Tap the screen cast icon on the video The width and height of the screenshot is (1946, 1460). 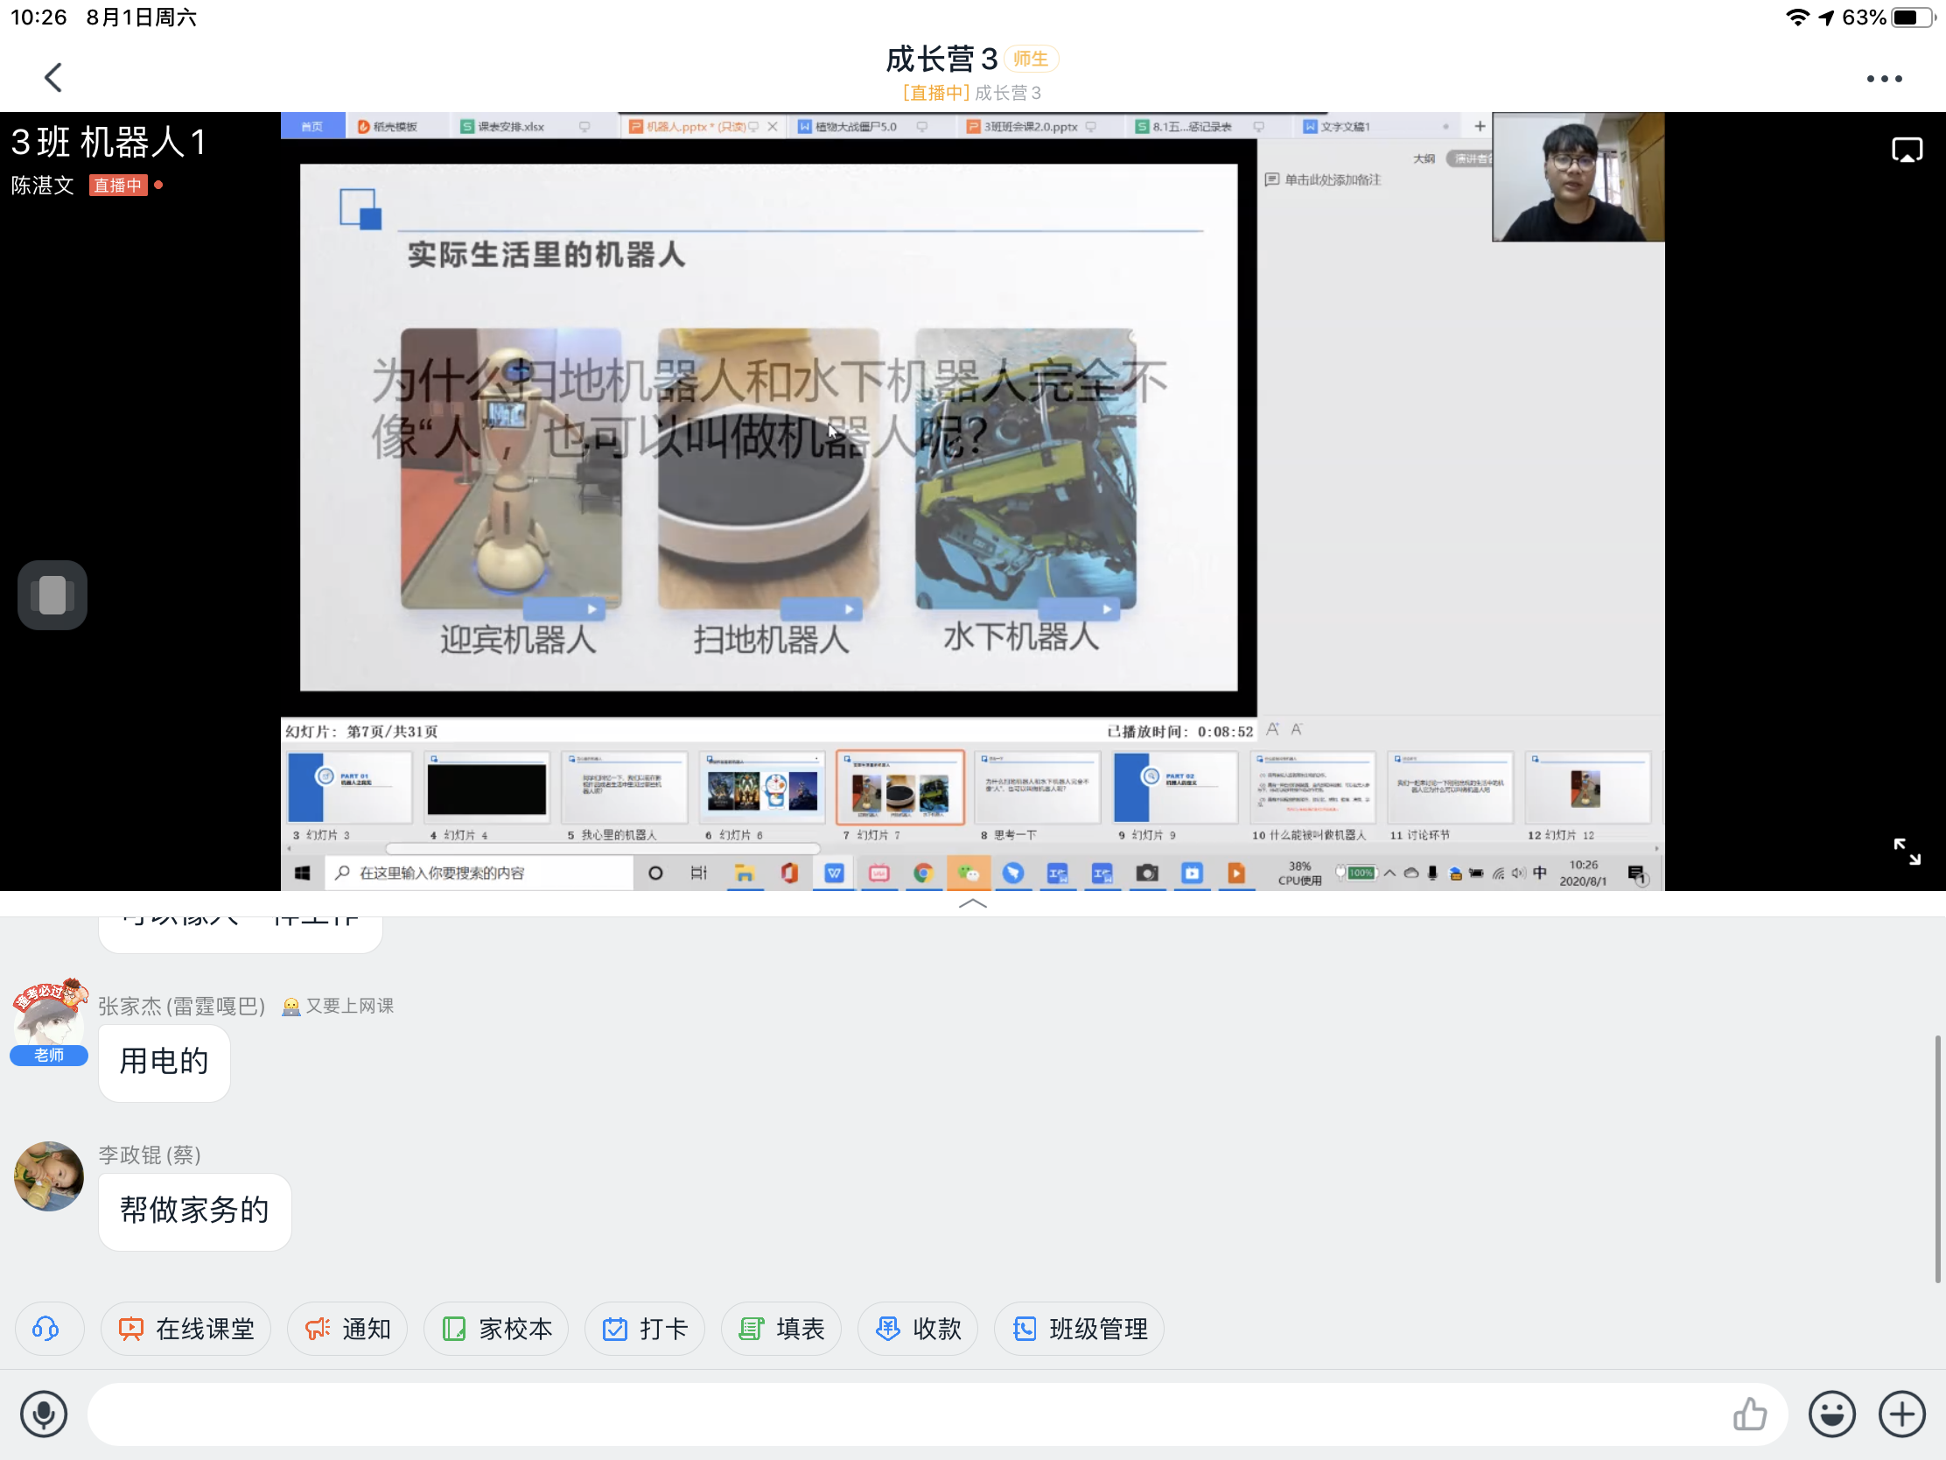[1907, 150]
